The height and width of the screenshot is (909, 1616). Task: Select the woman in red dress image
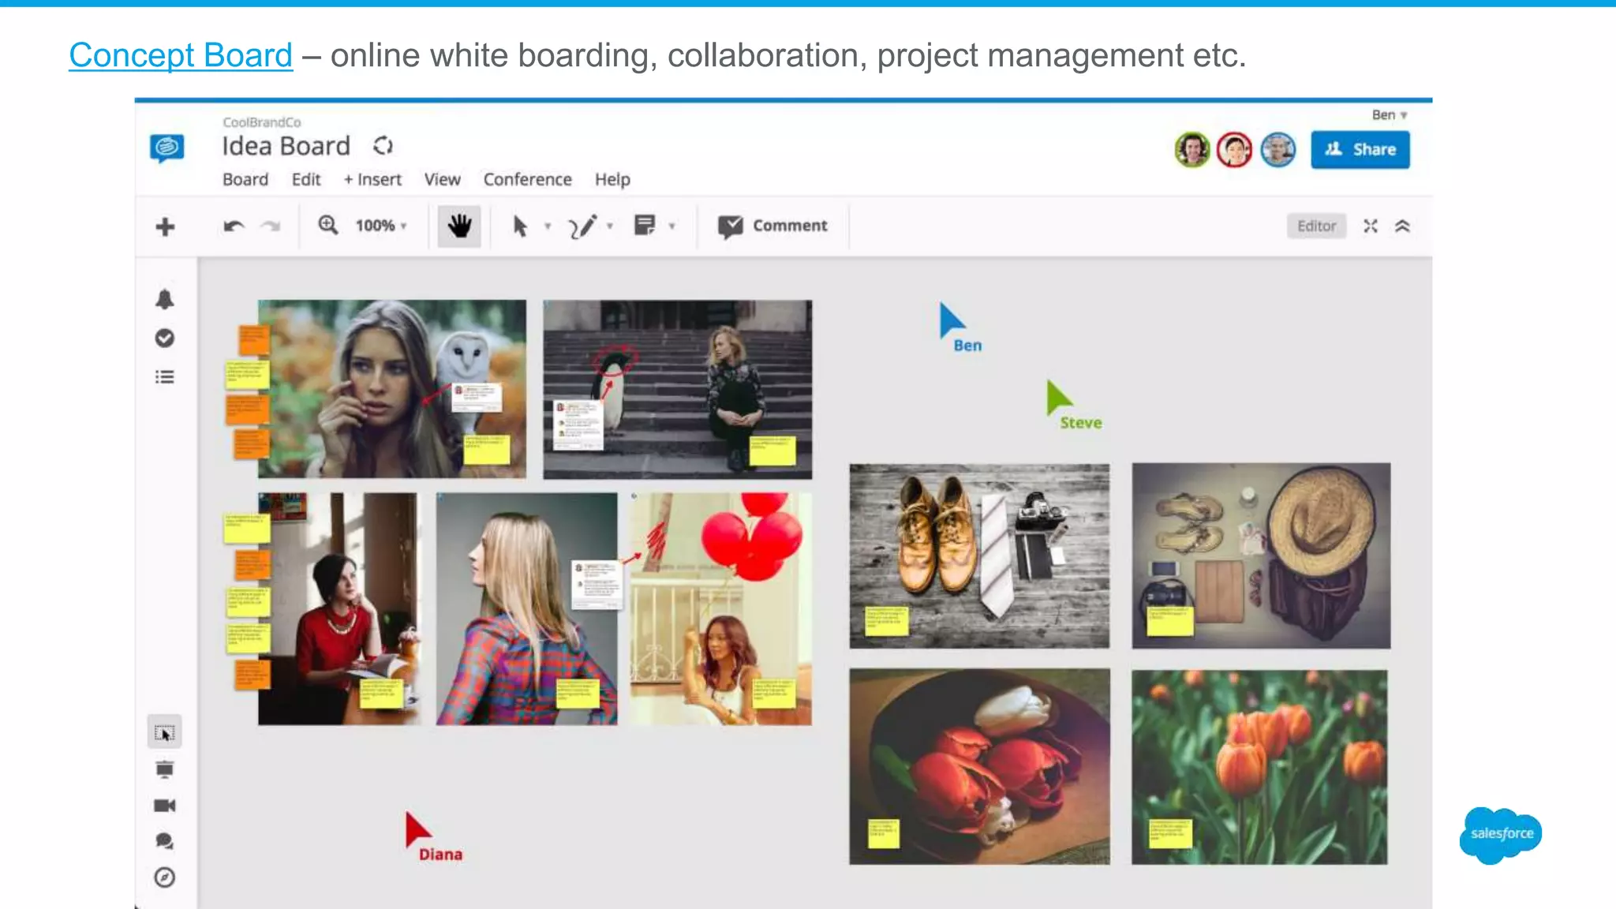[x=339, y=609]
